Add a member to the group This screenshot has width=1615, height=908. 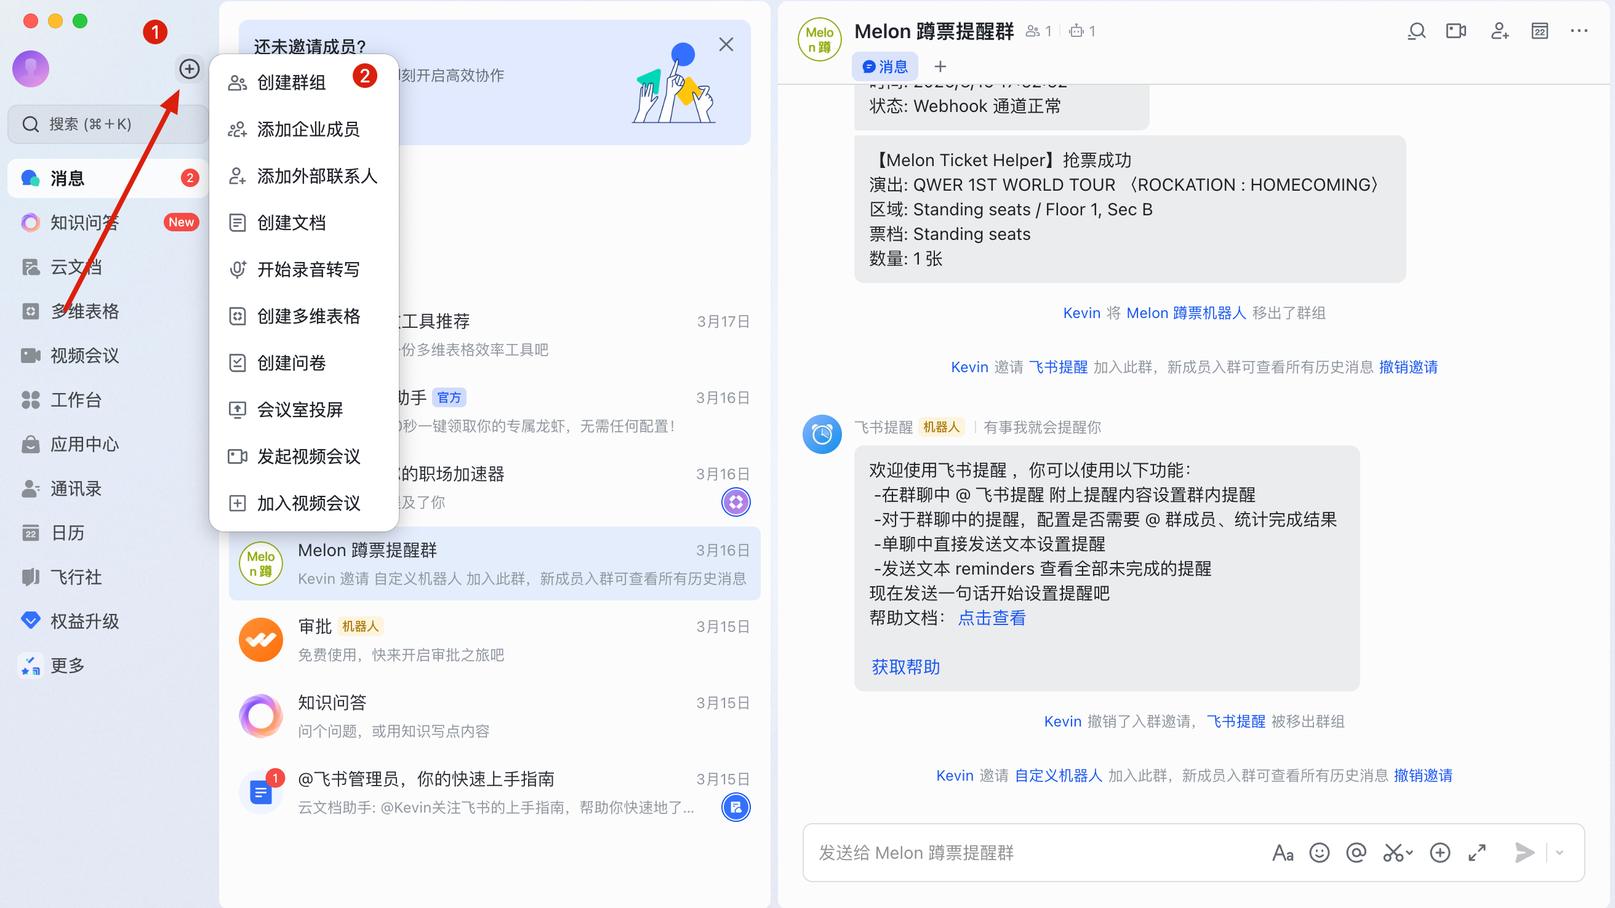(1500, 31)
